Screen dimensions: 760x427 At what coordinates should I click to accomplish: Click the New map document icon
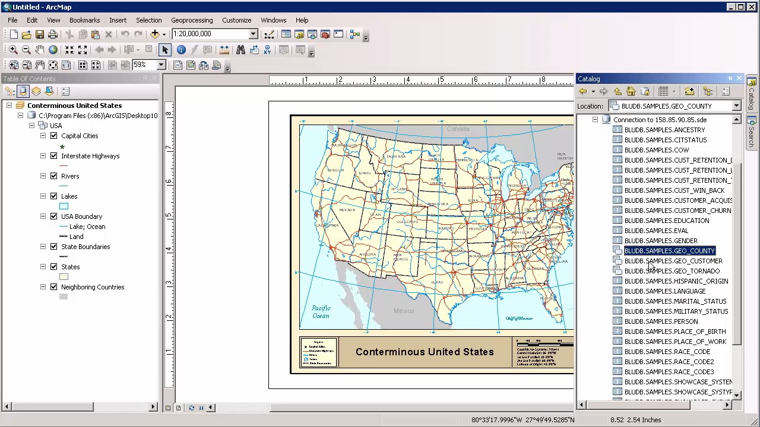(14, 34)
